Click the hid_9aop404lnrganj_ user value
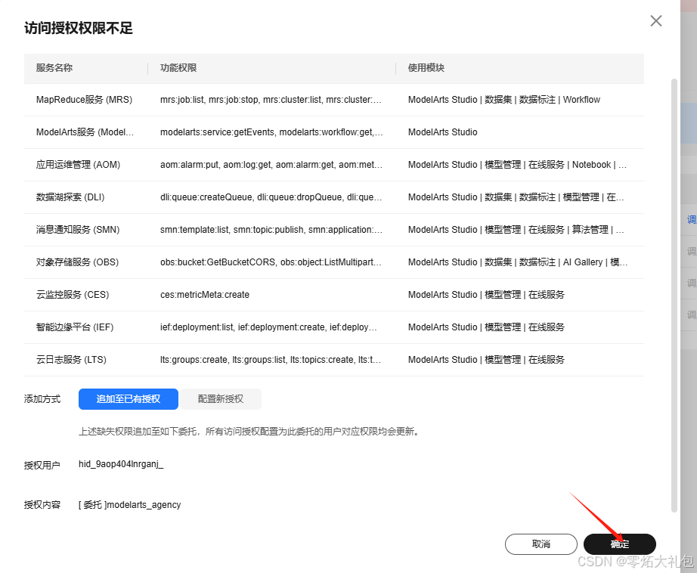Viewport: 697px width, 573px height. [x=121, y=464]
